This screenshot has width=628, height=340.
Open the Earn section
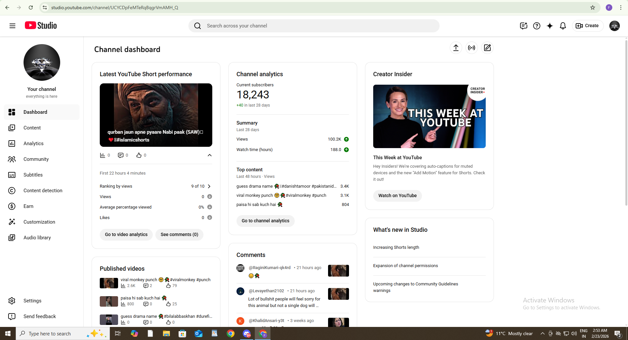28,206
